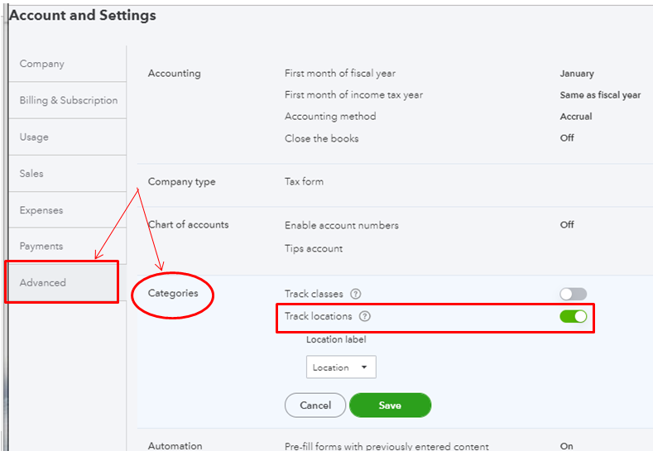
Task: Open the Expenses tab
Action: (x=41, y=210)
